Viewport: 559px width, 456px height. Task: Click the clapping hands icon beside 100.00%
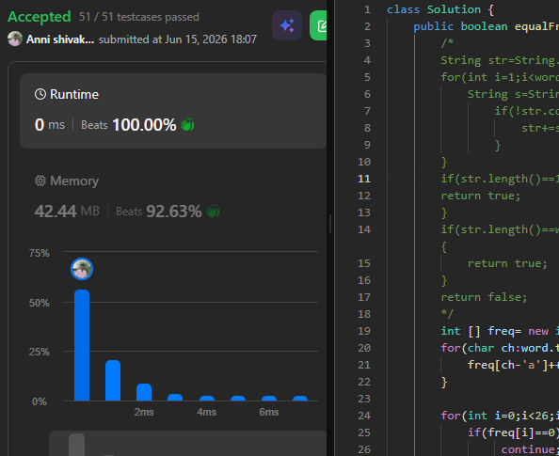tap(187, 125)
